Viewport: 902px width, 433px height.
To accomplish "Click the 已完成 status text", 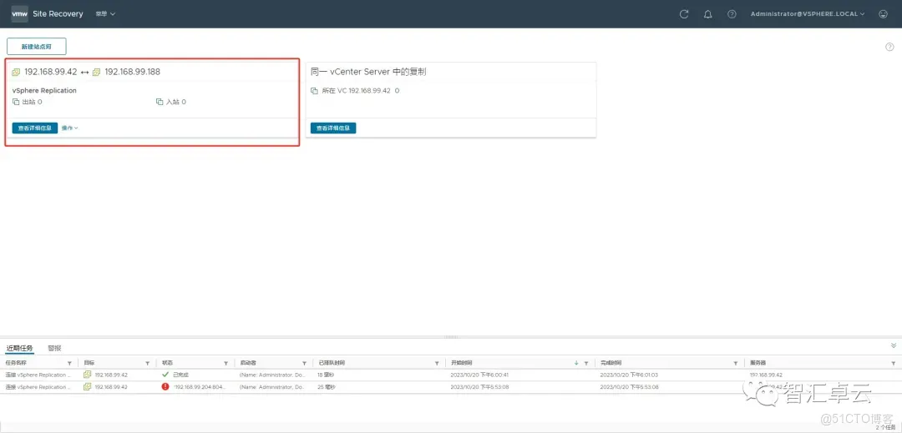I will coord(180,375).
